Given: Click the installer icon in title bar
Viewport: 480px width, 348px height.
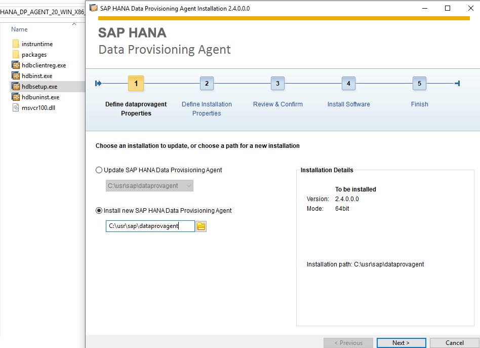Looking at the screenshot, I should click(93, 8).
